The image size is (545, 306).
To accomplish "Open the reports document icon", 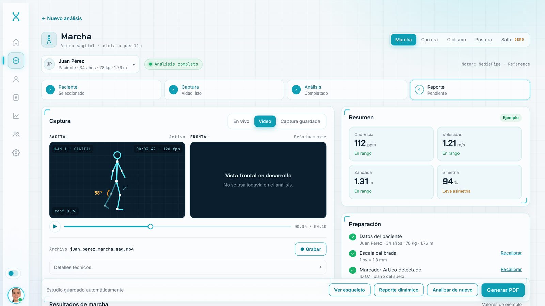I will (x=16, y=97).
